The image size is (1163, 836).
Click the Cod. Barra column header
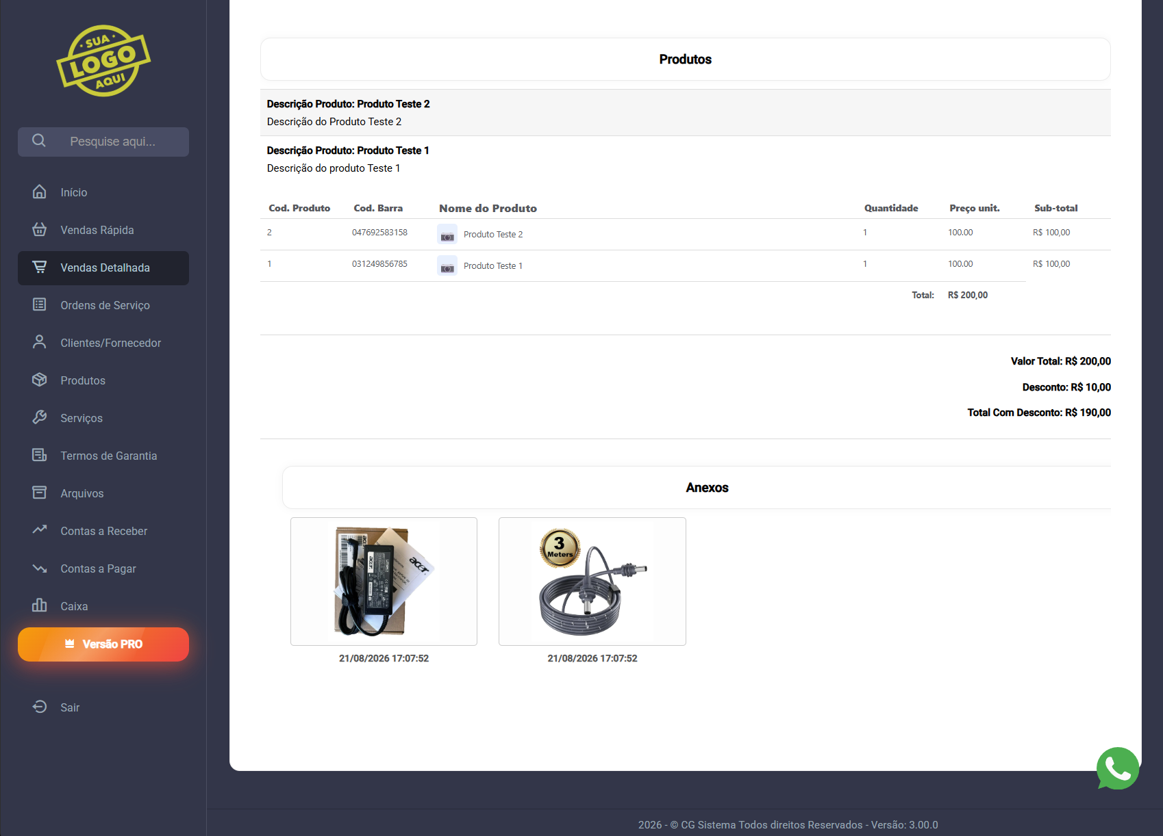(x=378, y=208)
